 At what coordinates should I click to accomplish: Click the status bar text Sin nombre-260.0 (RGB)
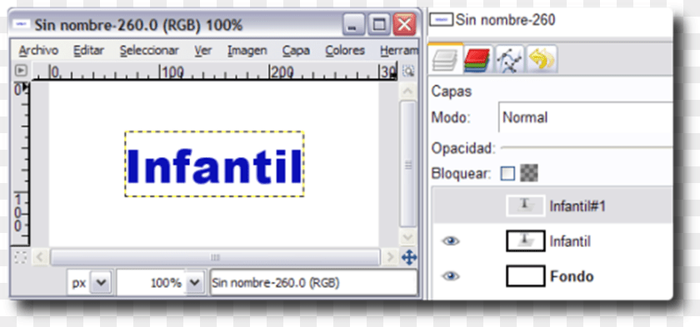[276, 283]
